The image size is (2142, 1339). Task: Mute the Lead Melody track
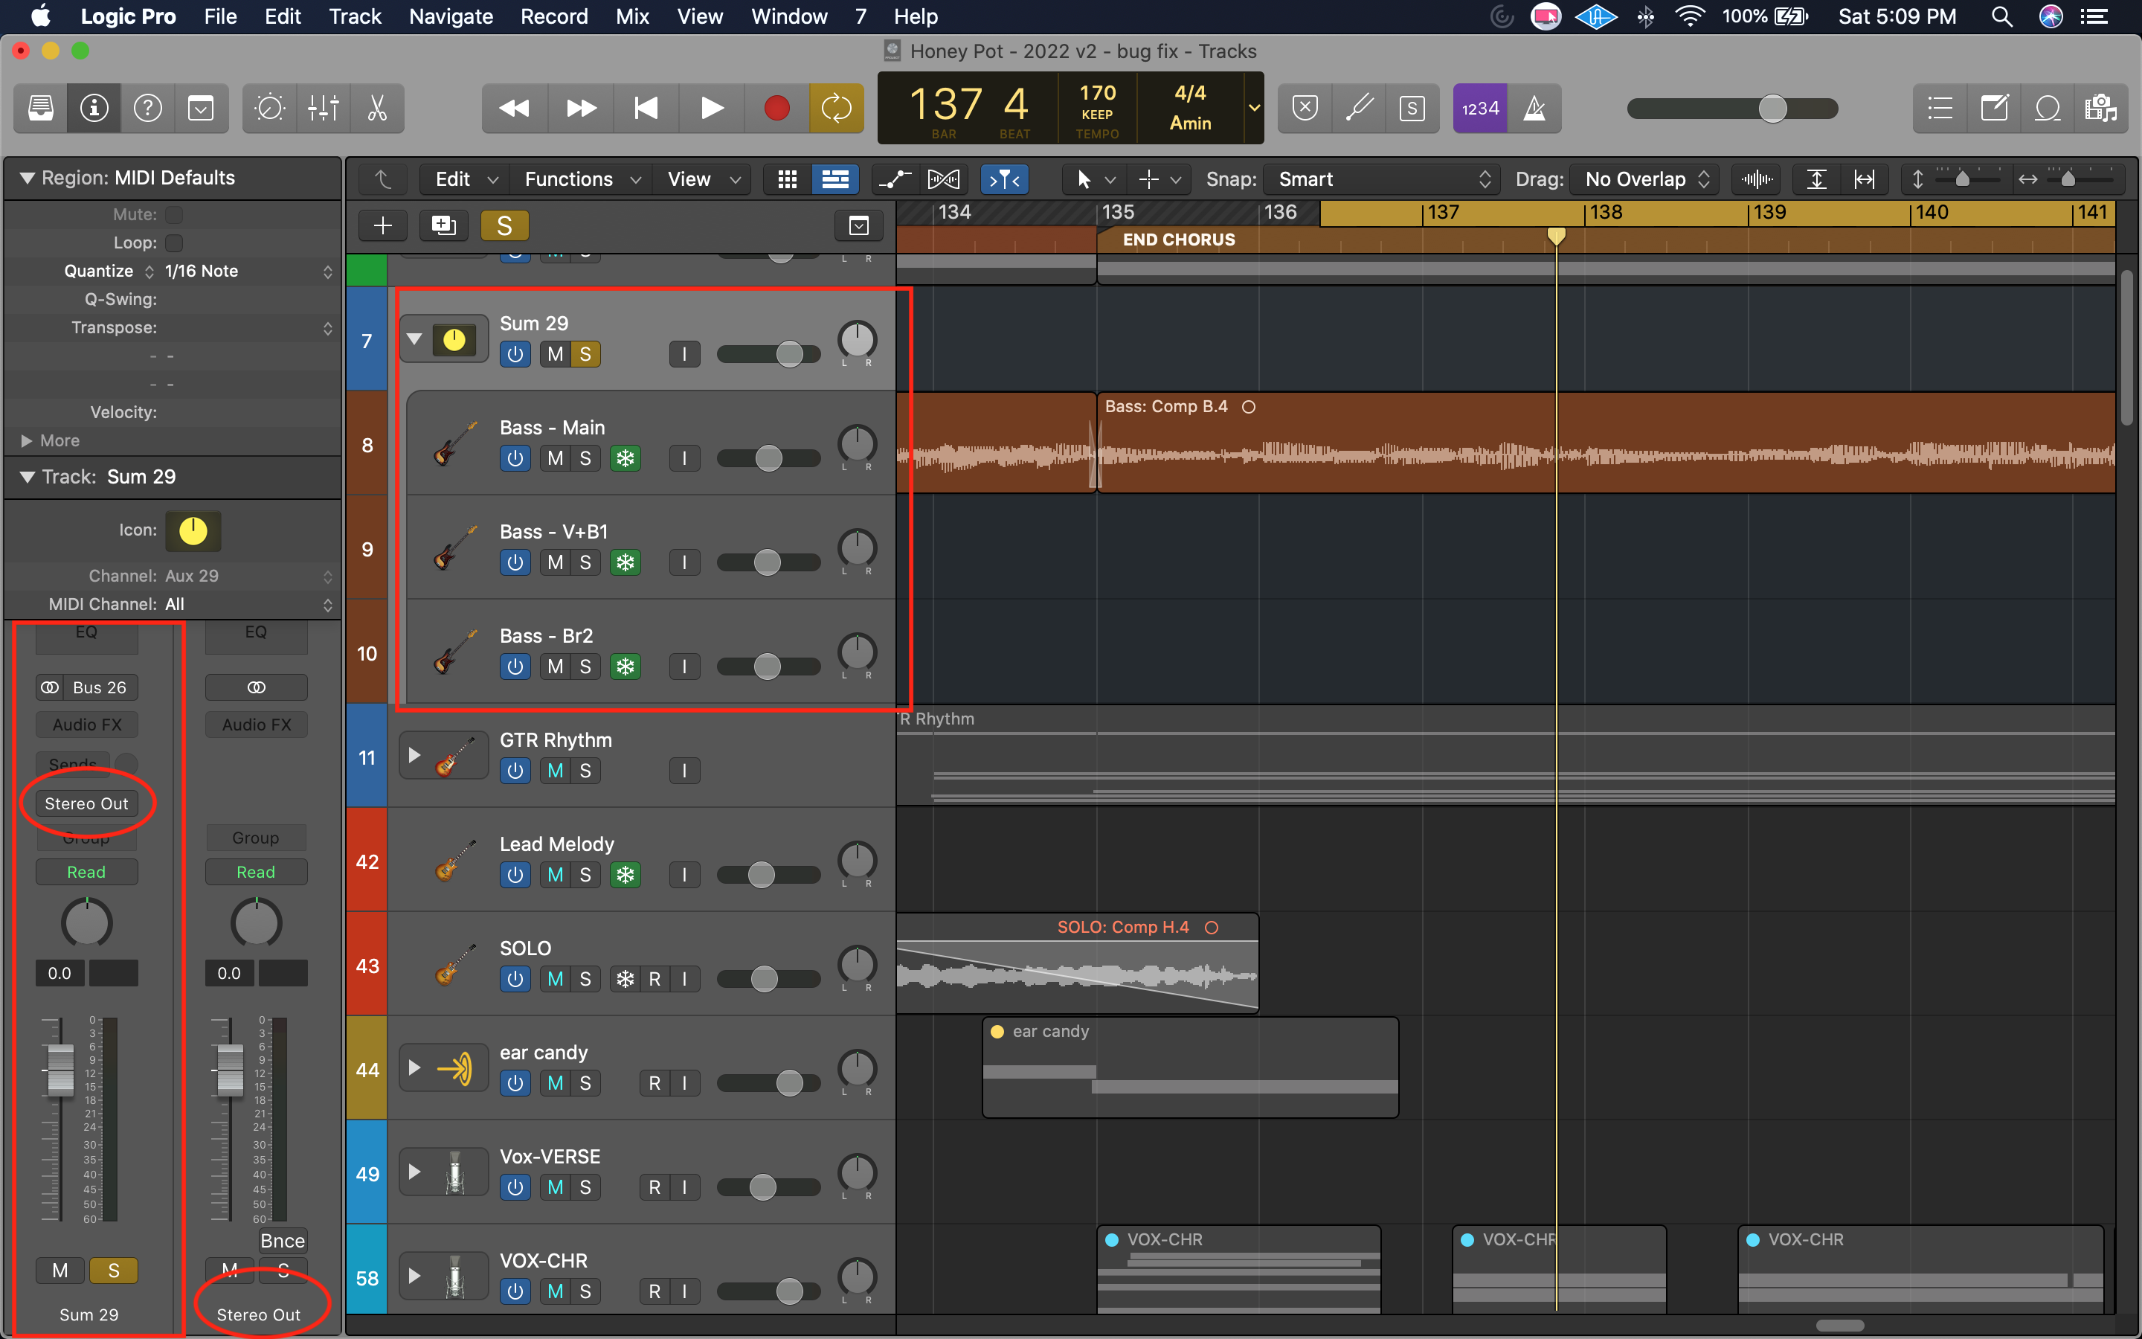tap(555, 875)
